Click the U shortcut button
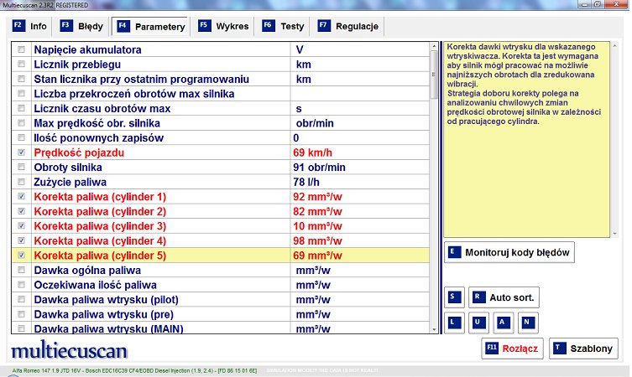Viewport: 632px width, 377px height. tap(478, 322)
